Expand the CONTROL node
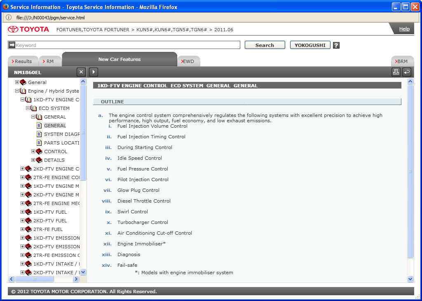Viewport: 422px width, 301px height. coord(33,152)
